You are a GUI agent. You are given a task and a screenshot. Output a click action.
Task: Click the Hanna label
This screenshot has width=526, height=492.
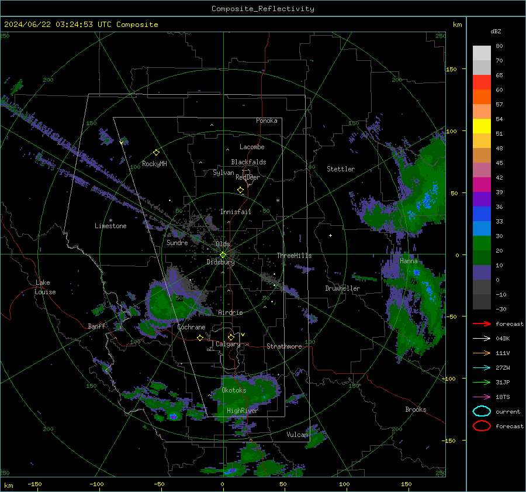[x=409, y=261]
